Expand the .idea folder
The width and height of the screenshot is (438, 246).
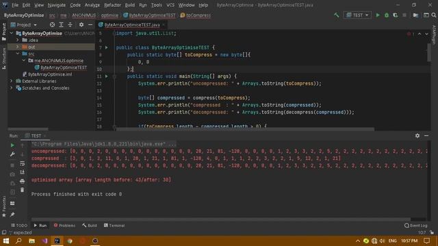tap(18, 40)
